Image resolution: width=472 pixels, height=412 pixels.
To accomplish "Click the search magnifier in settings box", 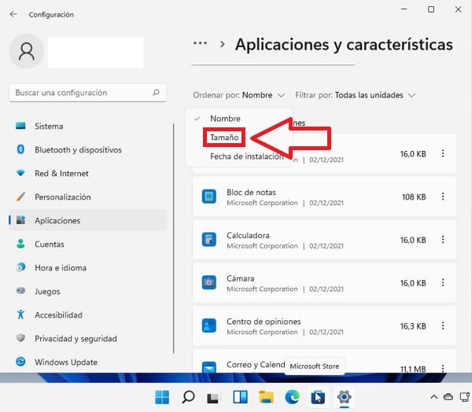I will point(156,93).
